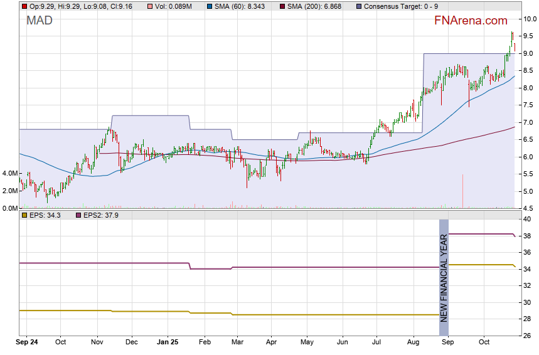Viewport: 539px width, 355px height.
Task: Click the 38 value on the EPS axis
Action: point(528,236)
